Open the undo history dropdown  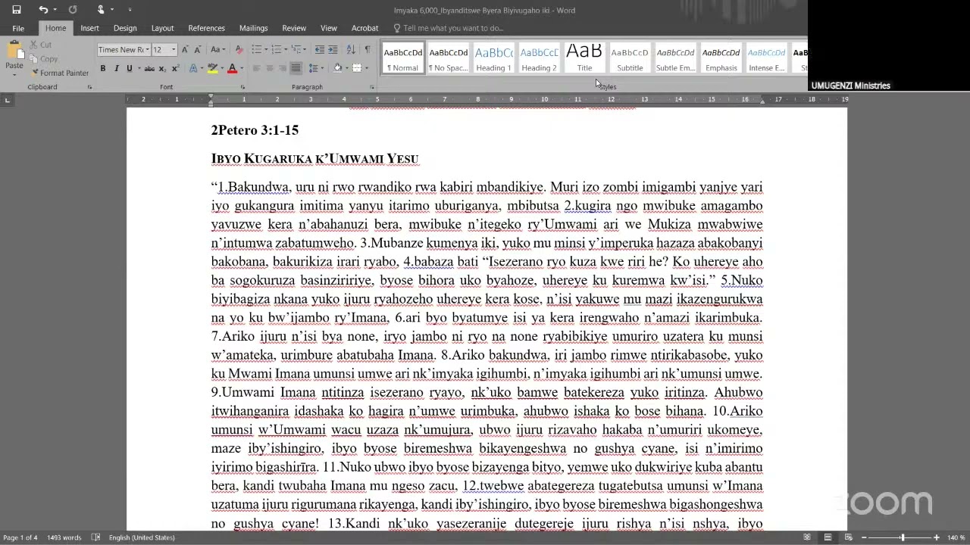[x=55, y=10]
